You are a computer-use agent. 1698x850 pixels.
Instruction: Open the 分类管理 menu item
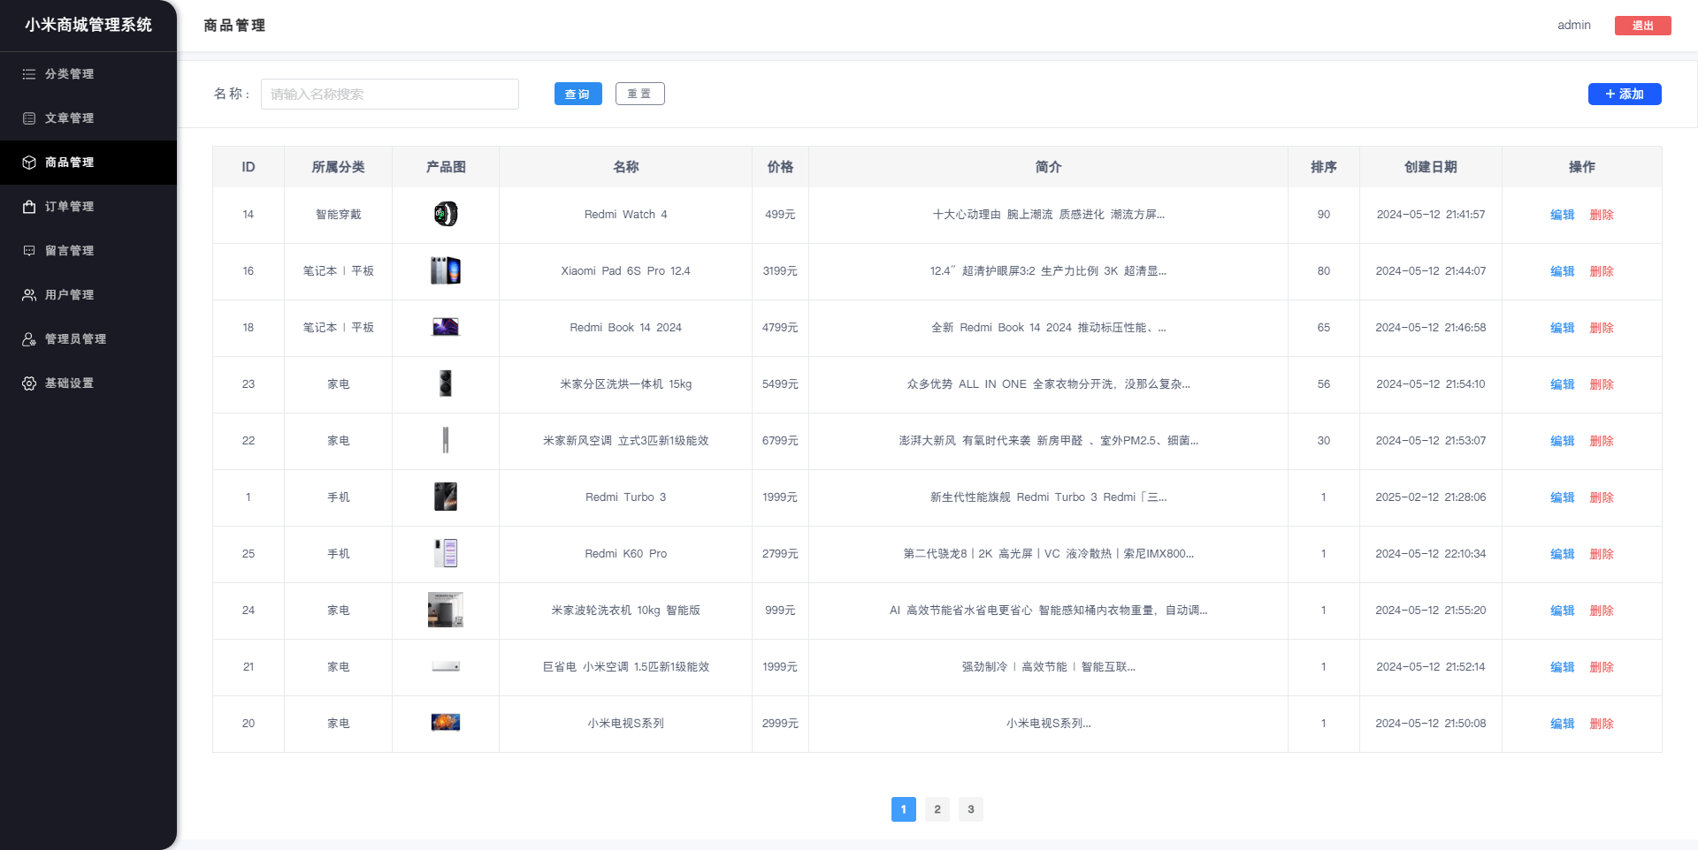click(88, 74)
